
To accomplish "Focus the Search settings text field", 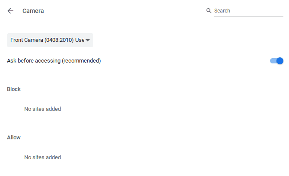I will tap(249, 11).
